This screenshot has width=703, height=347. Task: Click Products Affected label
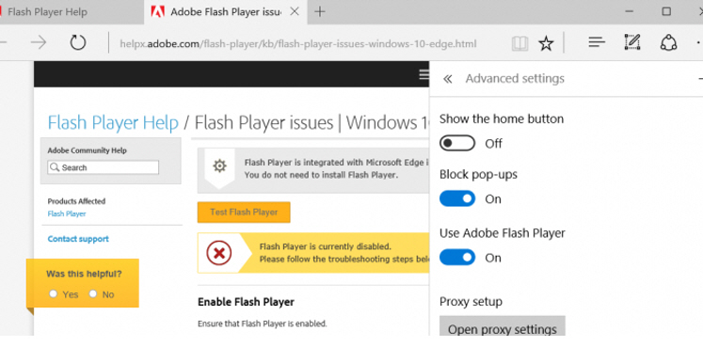click(76, 201)
